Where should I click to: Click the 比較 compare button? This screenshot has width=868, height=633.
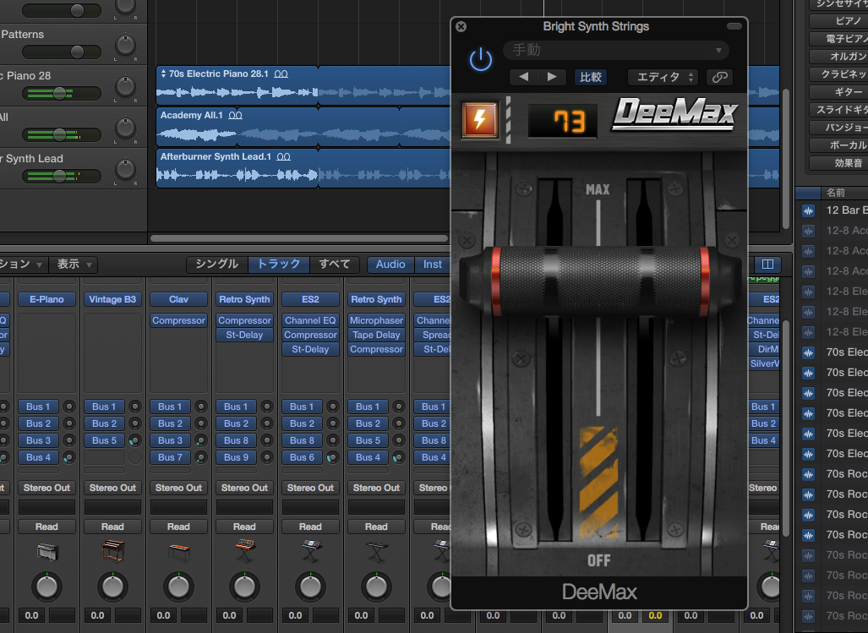(590, 77)
